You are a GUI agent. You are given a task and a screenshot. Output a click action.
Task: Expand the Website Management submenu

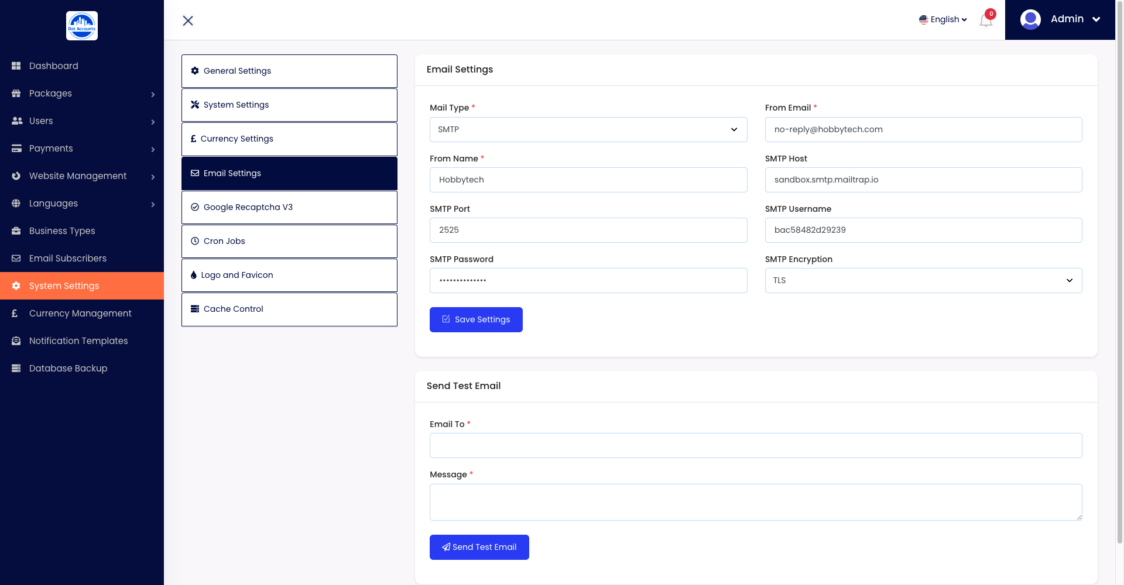pos(82,176)
